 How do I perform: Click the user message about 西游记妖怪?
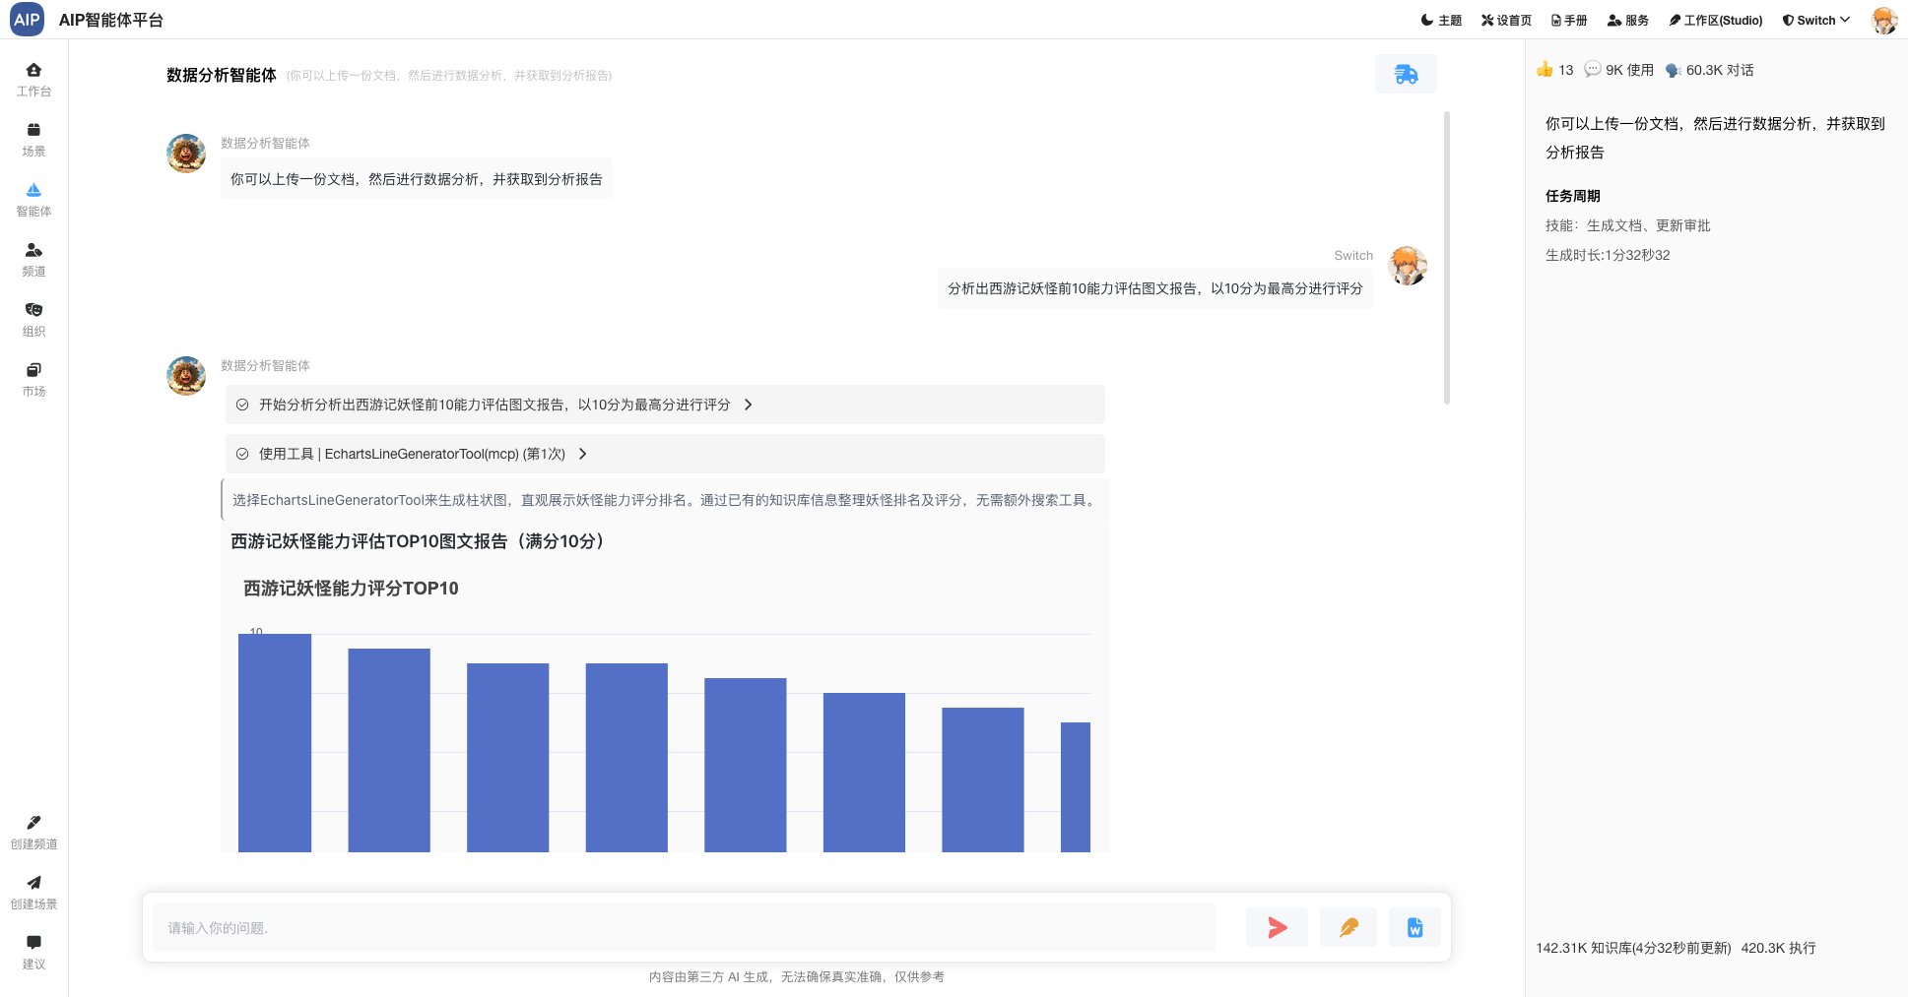(x=1154, y=288)
